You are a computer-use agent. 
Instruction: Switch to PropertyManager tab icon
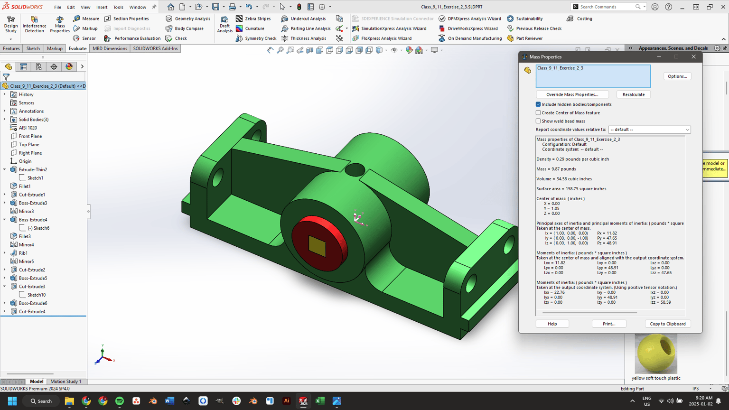coord(23,67)
